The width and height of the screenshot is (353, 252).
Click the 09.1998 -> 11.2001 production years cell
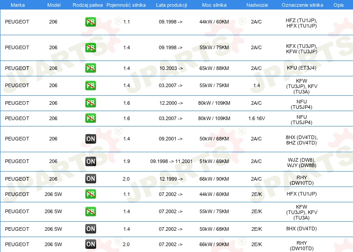(171, 161)
